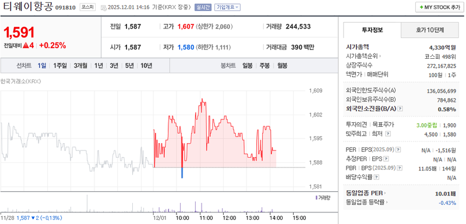Image resolution: width=466 pixels, height=224 pixels.
Task: Click the +0.25% change rate
Action: pyautogui.click(x=52, y=45)
